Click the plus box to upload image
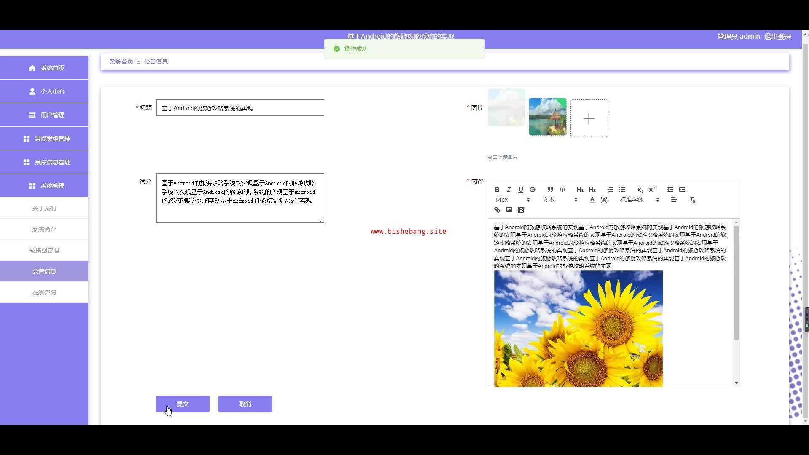The image size is (809, 455). [589, 119]
